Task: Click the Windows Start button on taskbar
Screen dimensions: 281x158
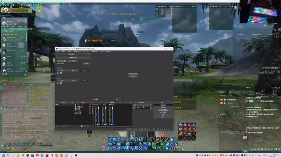Action: click(x=4, y=155)
